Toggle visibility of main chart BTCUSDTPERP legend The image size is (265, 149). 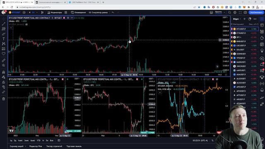[x=68, y=18]
